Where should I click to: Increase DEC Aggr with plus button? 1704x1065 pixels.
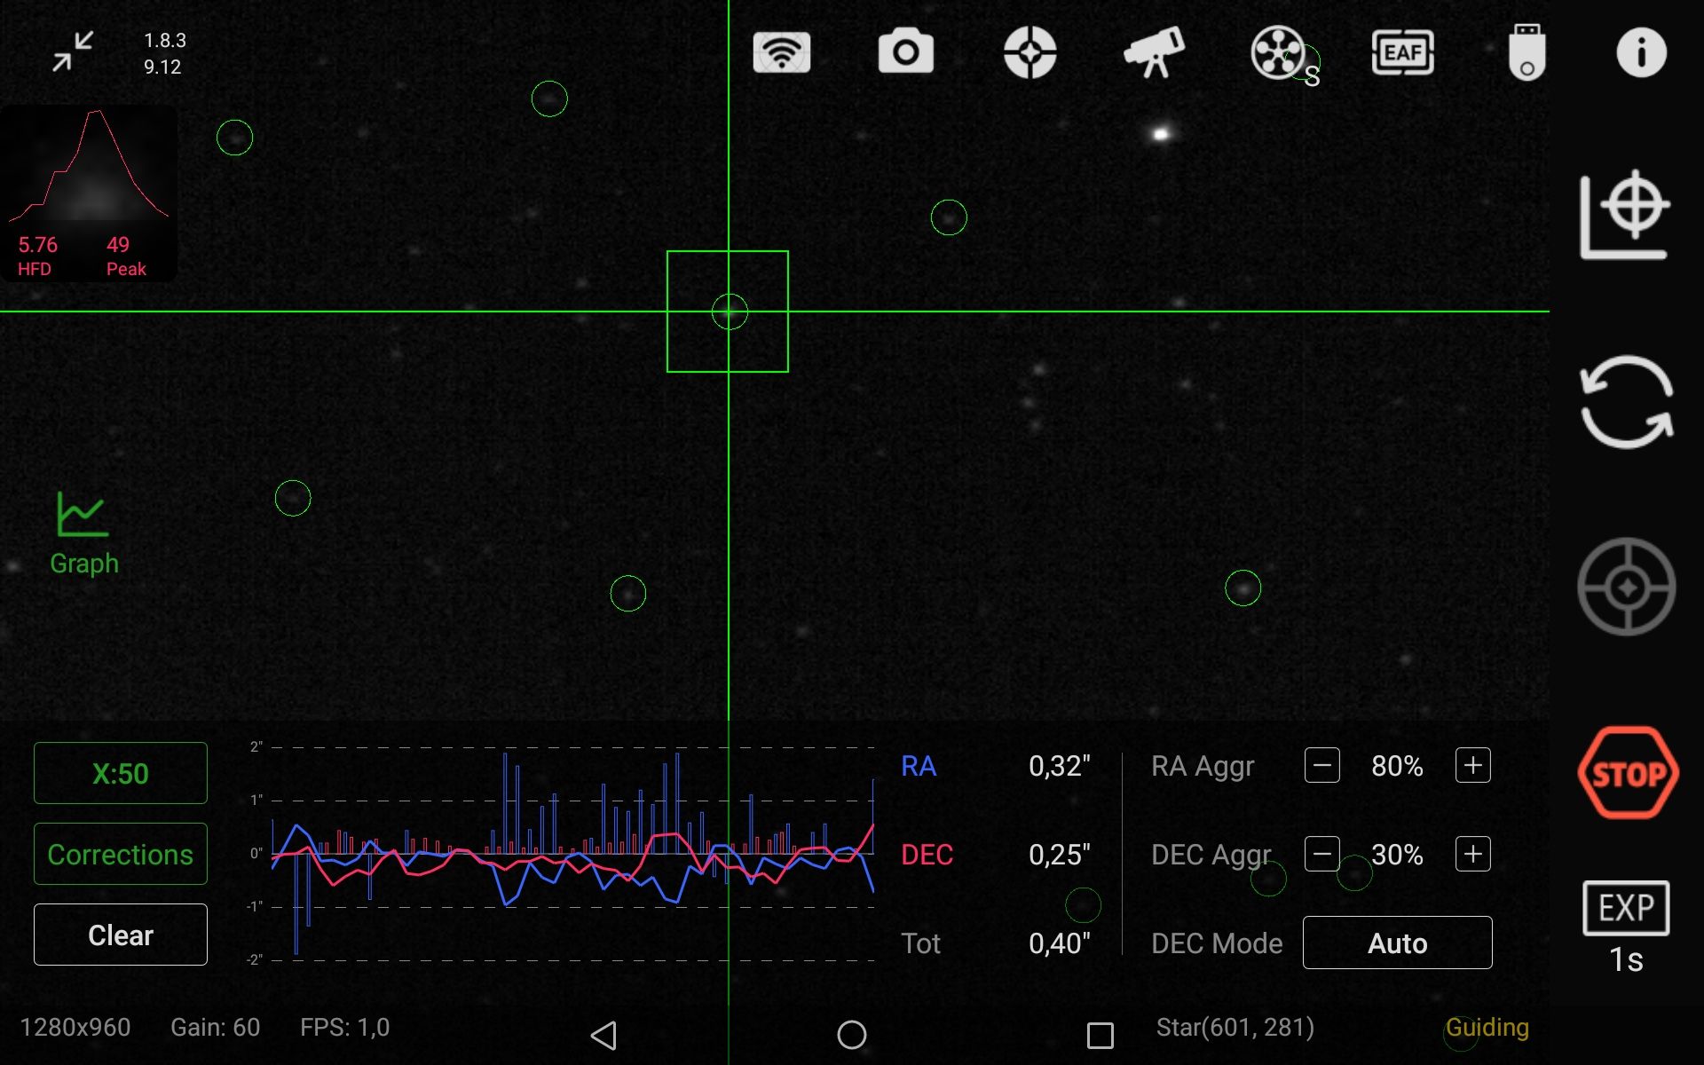click(x=1473, y=854)
